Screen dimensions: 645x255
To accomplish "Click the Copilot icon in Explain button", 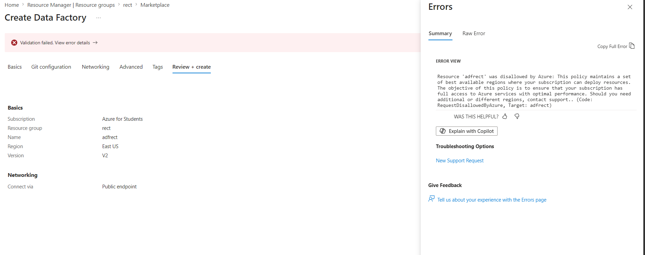I will pyautogui.click(x=443, y=131).
